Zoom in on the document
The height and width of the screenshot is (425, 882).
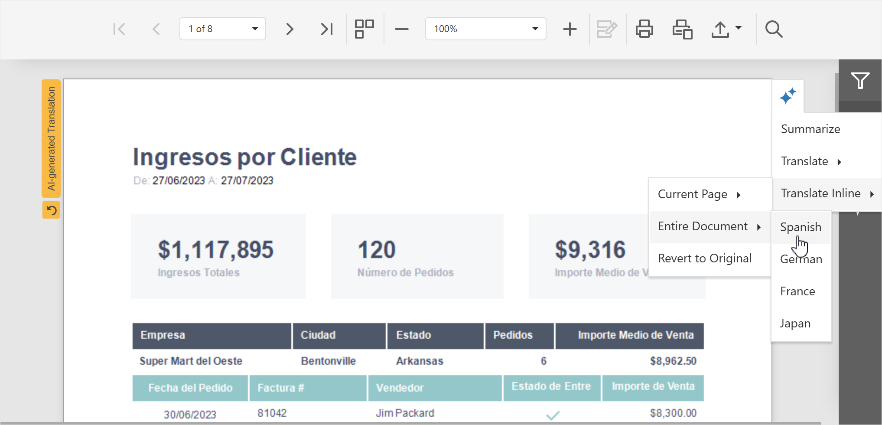(570, 29)
